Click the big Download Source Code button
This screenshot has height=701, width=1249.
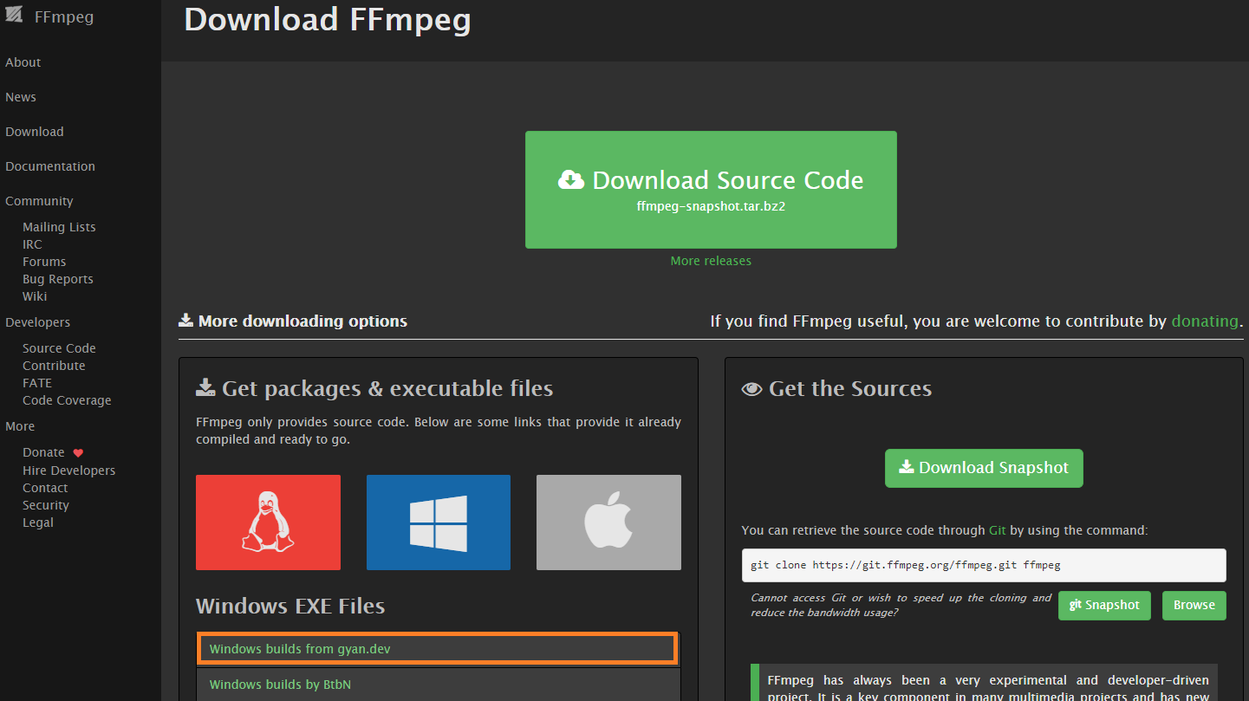point(711,190)
